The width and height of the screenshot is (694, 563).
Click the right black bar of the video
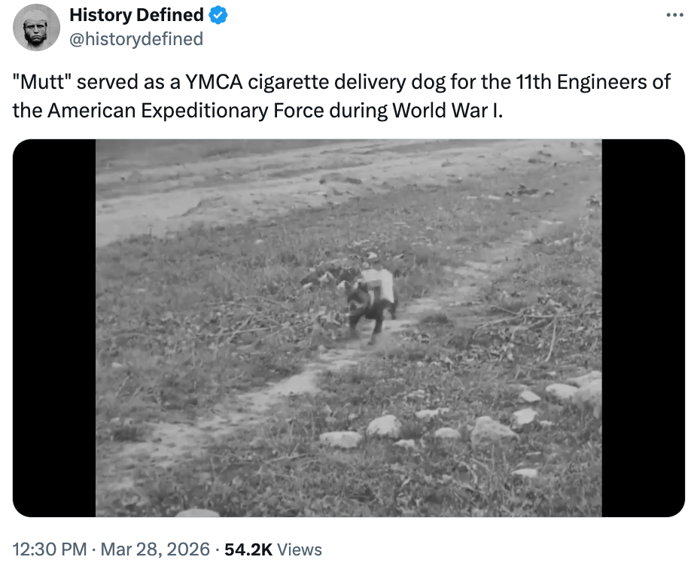click(642, 328)
